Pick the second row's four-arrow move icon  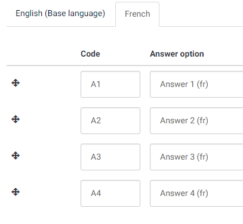[x=16, y=119]
